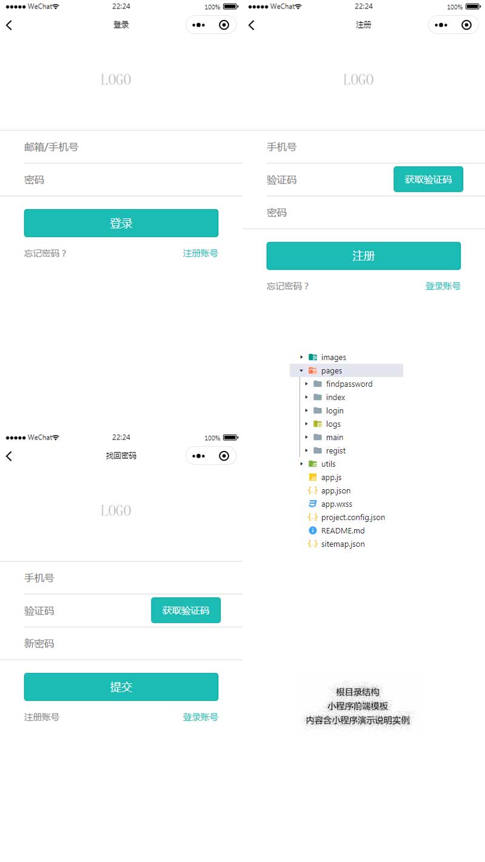This screenshot has width=485, height=862.
Task: Go back from the 注册 register screen
Action: click(252, 25)
